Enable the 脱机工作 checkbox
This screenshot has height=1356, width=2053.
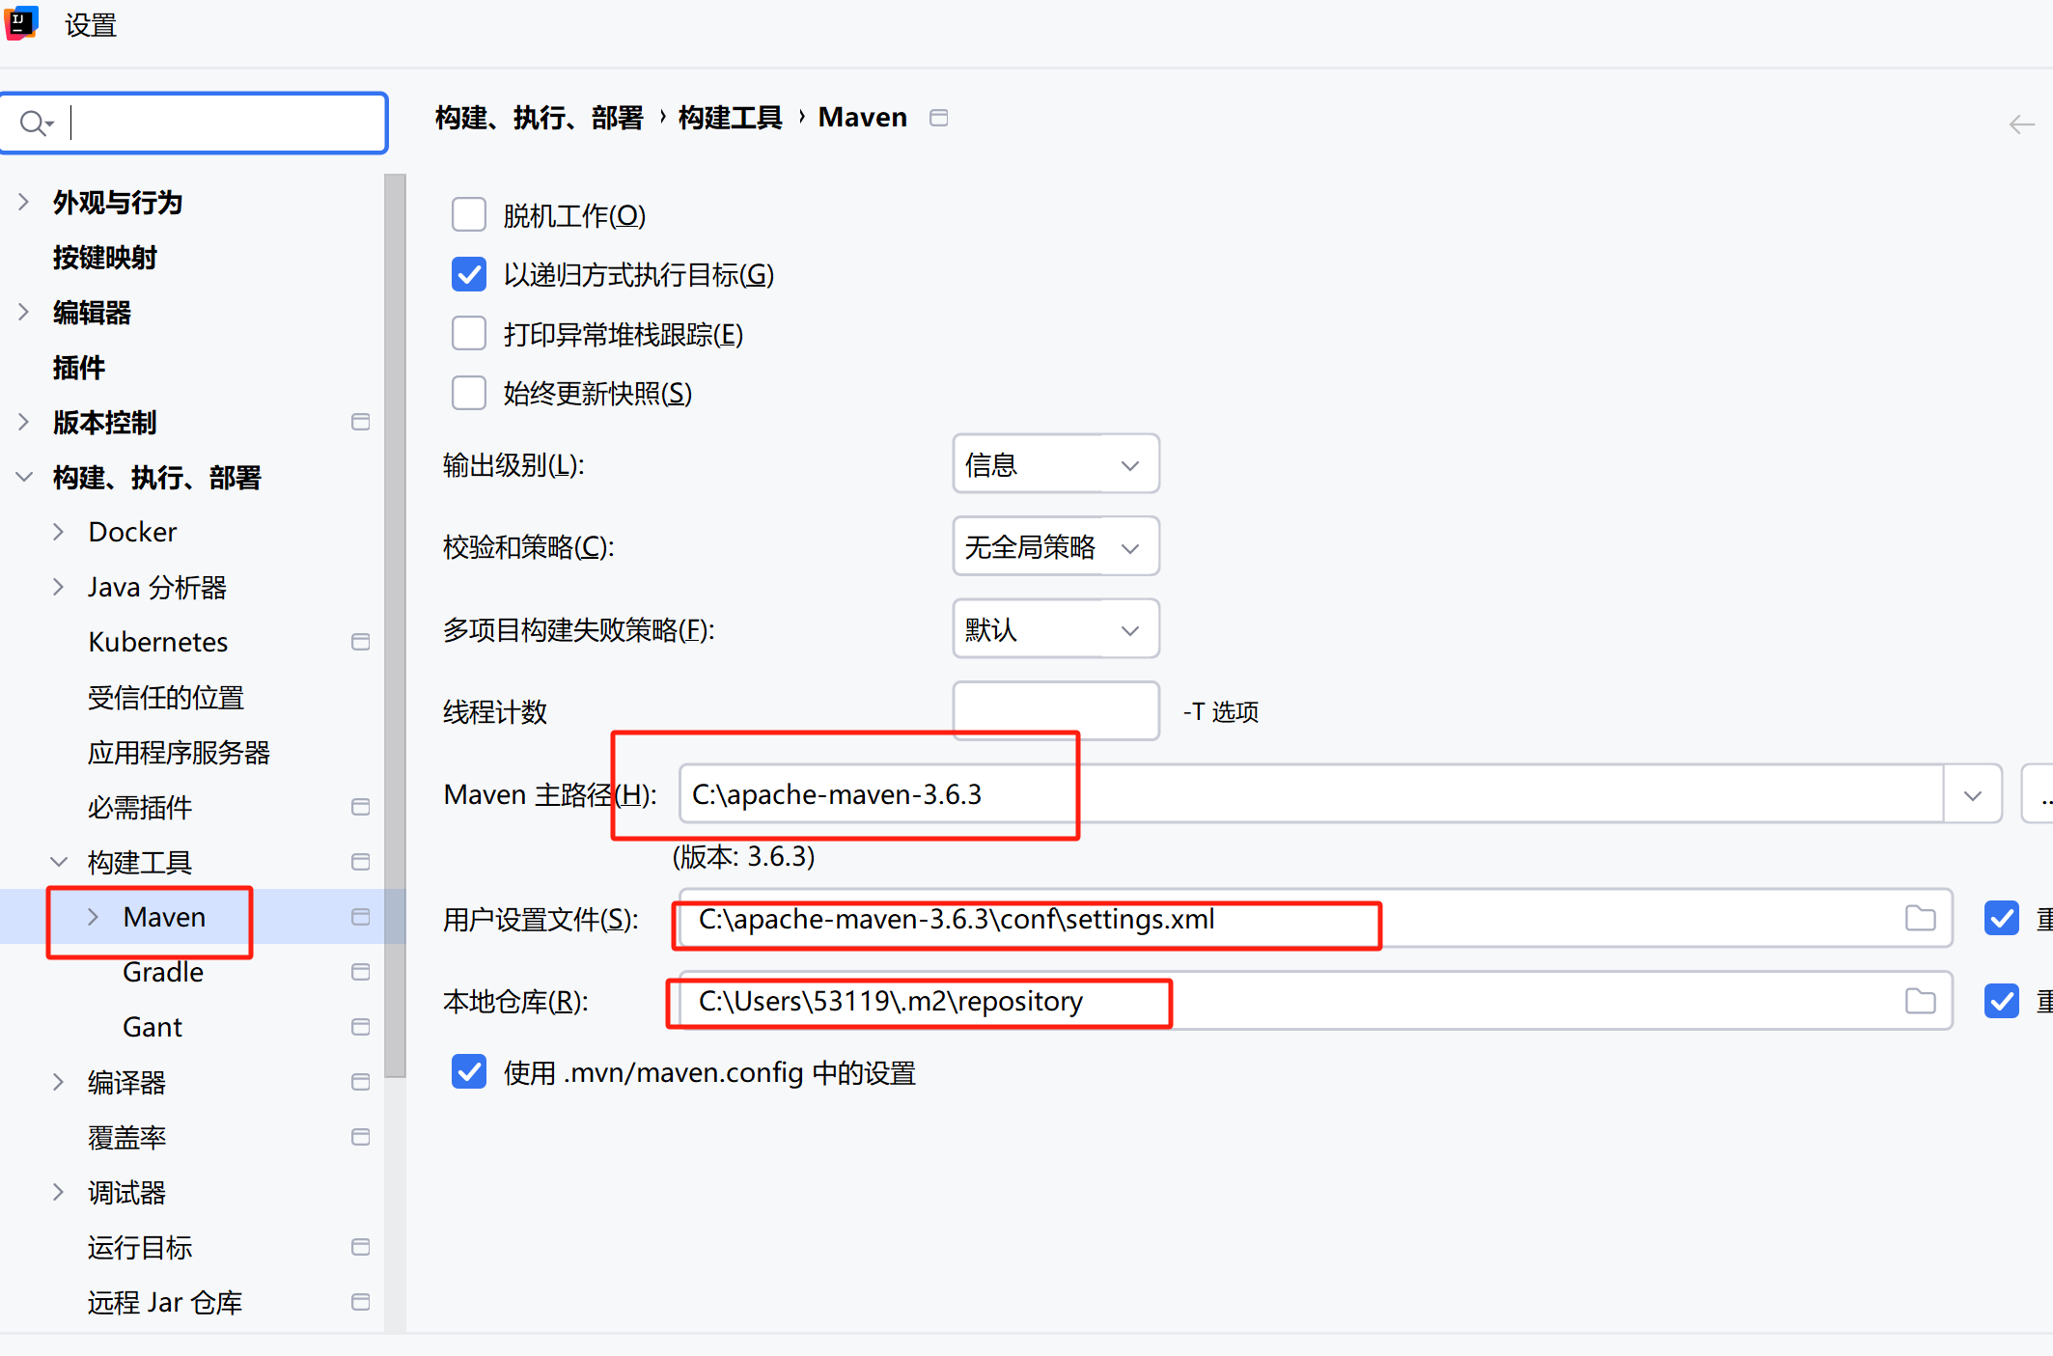[469, 214]
